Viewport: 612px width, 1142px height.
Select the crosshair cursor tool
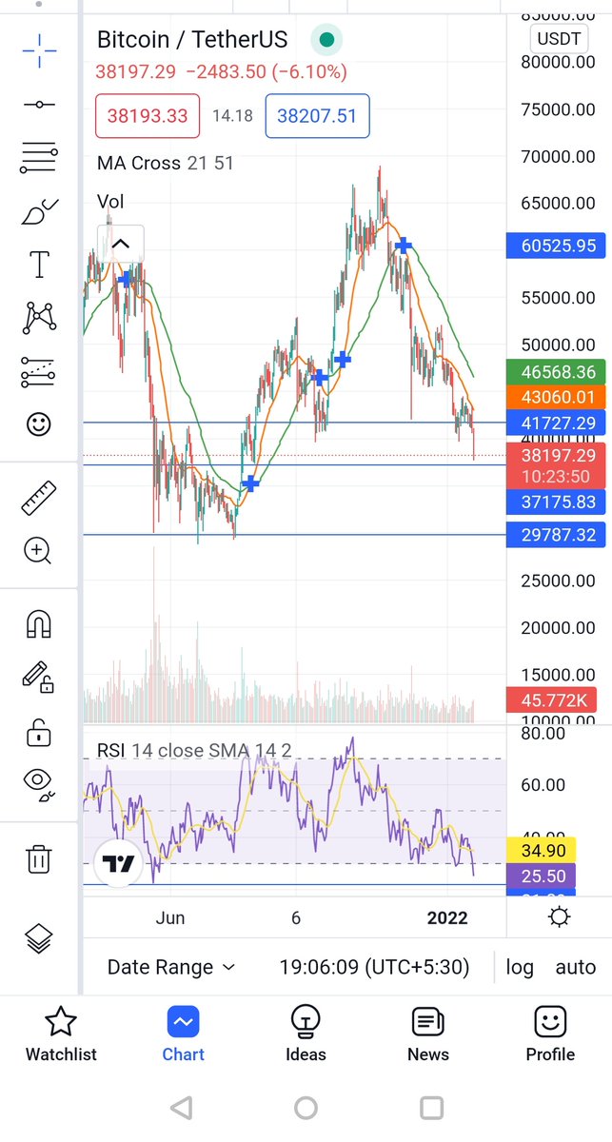tap(39, 50)
